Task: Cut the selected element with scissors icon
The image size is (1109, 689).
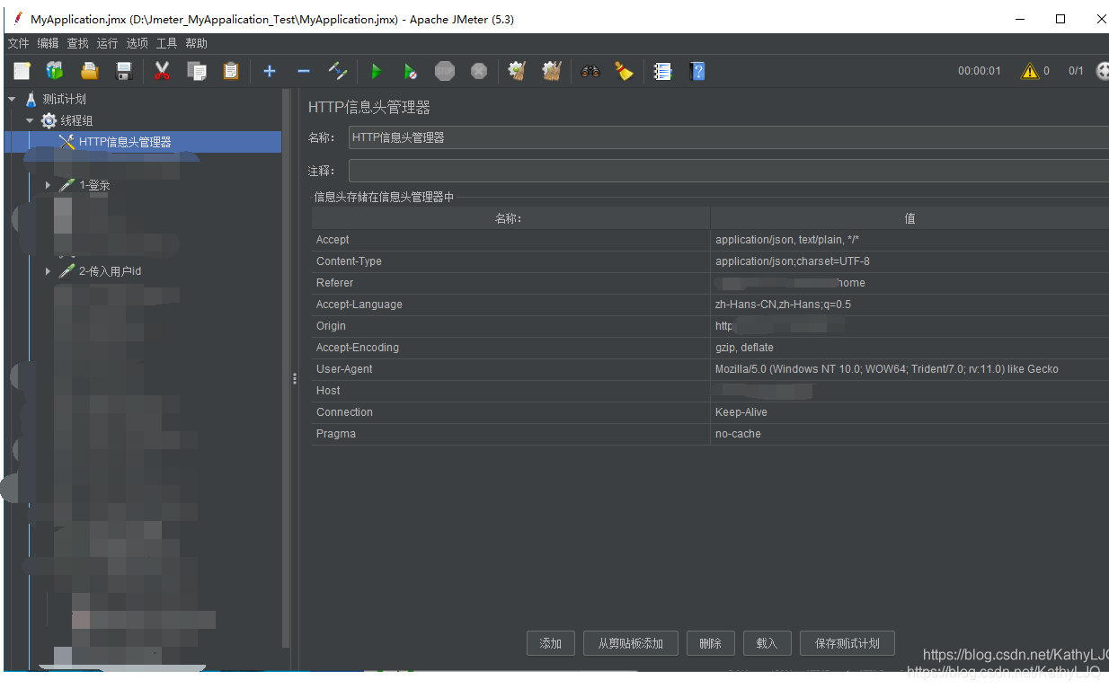Action: [x=162, y=71]
